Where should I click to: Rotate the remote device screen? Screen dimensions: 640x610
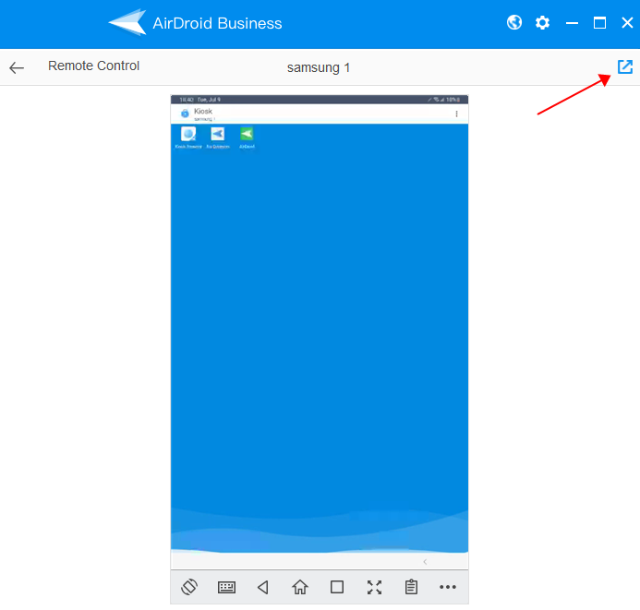(190, 587)
